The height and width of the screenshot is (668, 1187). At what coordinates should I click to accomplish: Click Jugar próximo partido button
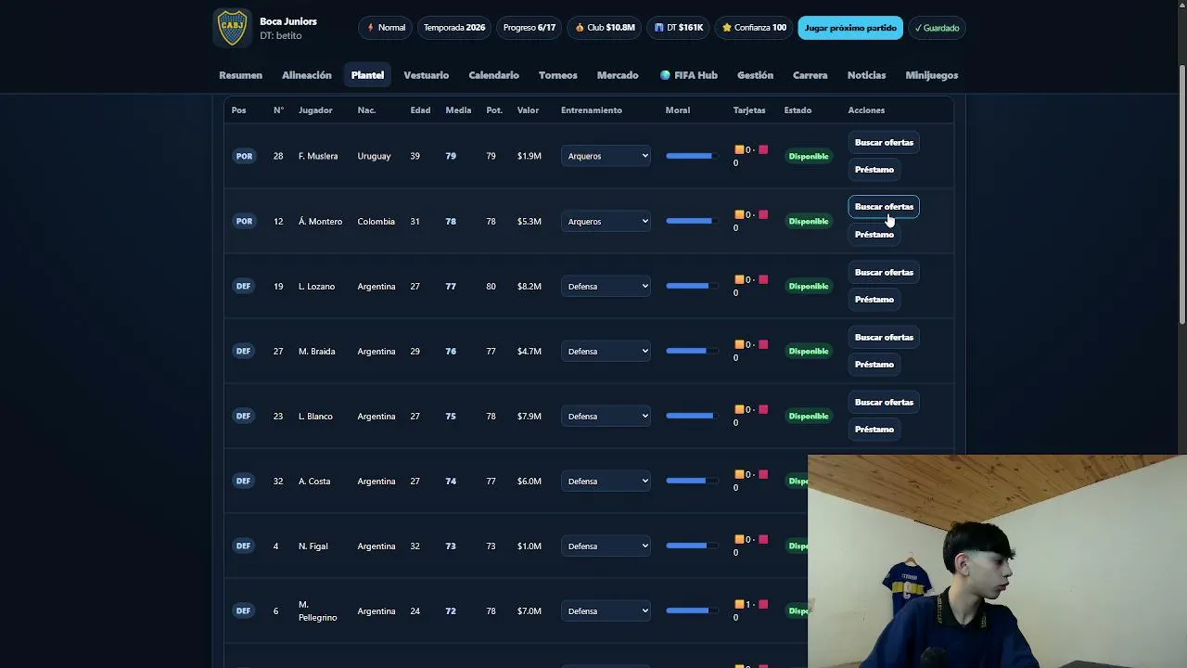click(x=850, y=28)
